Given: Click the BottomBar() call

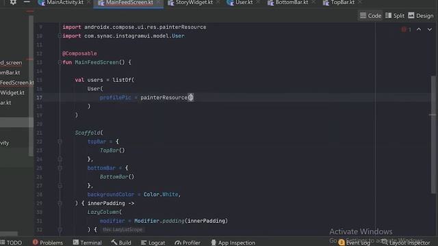Looking at the screenshot, I should point(117,177).
